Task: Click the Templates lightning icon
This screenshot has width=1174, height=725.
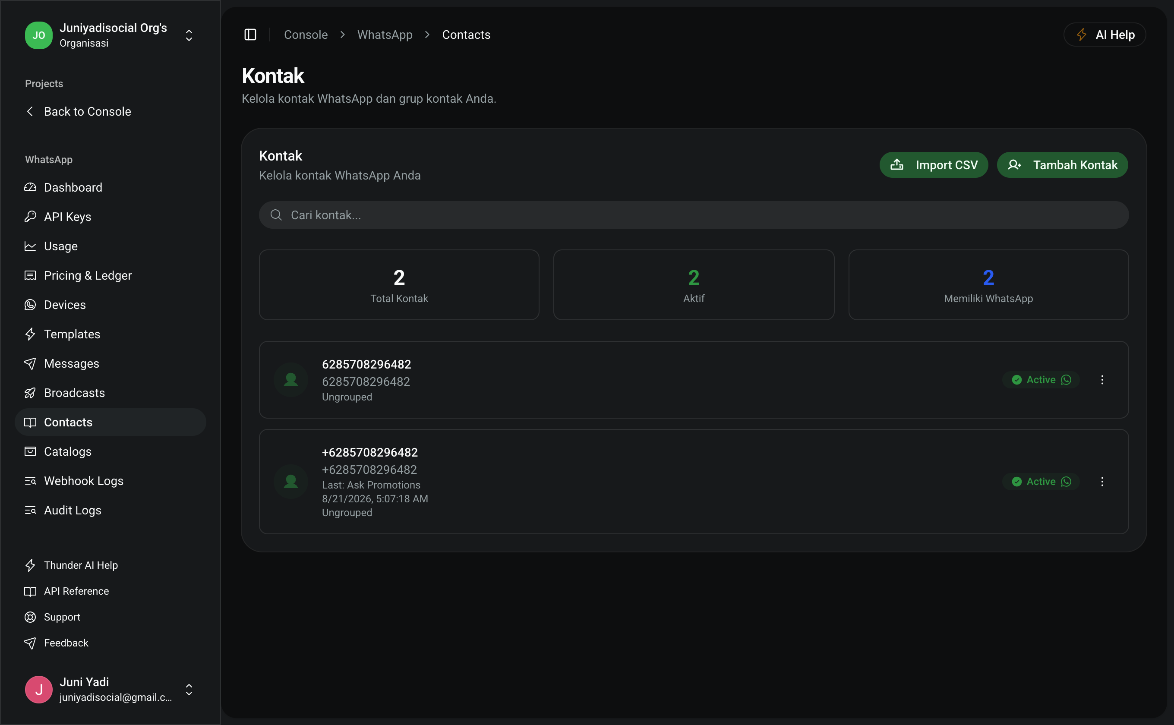Action: click(x=30, y=334)
